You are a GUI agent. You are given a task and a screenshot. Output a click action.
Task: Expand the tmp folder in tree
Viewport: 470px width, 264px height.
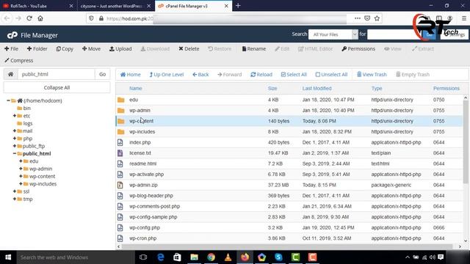pyautogui.click(x=15, y=199)
